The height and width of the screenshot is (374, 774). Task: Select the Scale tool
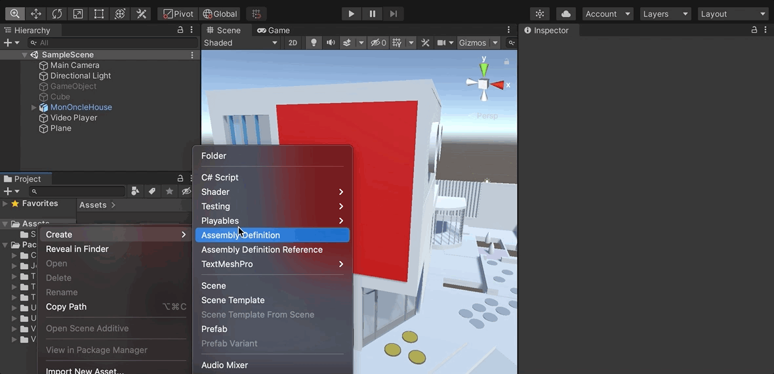[x=78, y=14]
